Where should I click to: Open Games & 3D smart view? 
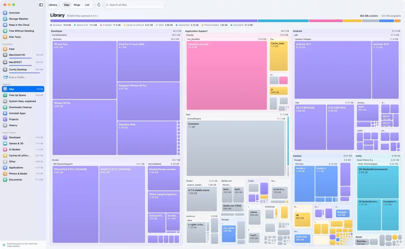point(23,143)
